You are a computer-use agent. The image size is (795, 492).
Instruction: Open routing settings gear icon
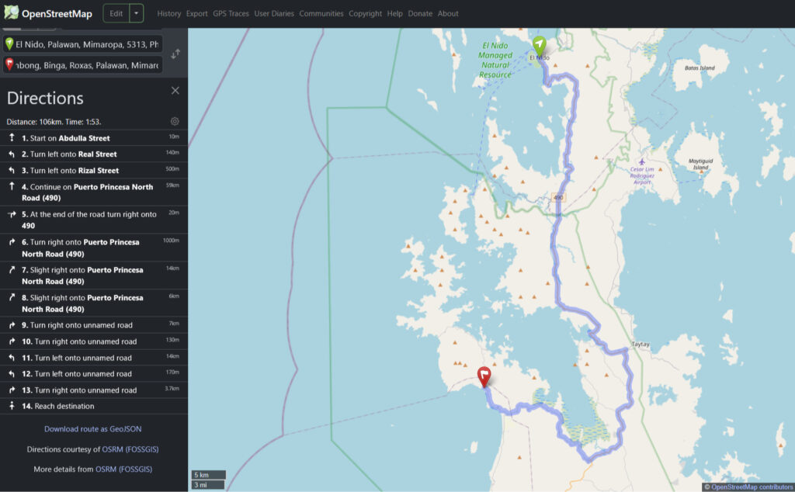pos(175,122)
